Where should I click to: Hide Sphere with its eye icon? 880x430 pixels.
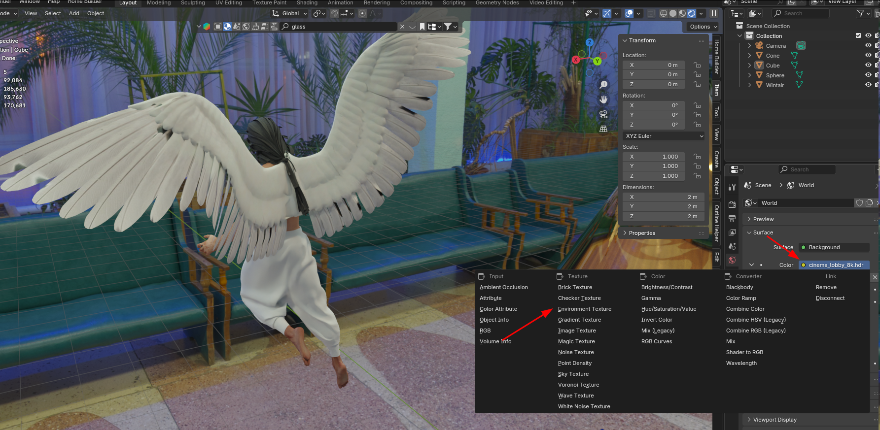pos(868,75)
